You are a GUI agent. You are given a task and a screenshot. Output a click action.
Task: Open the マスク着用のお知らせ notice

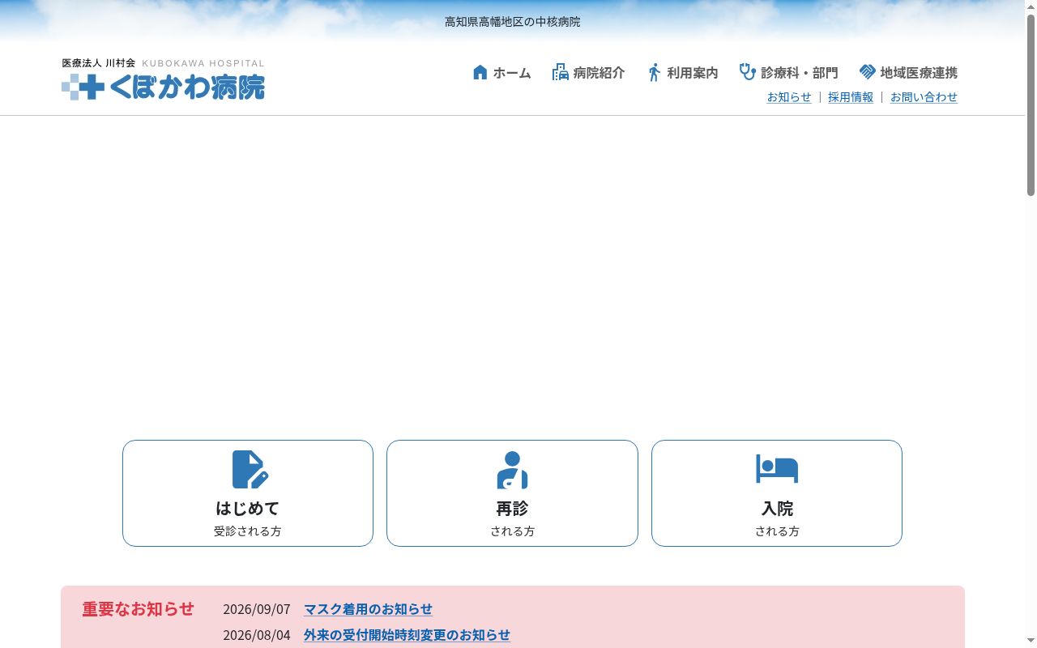(368, 609)
